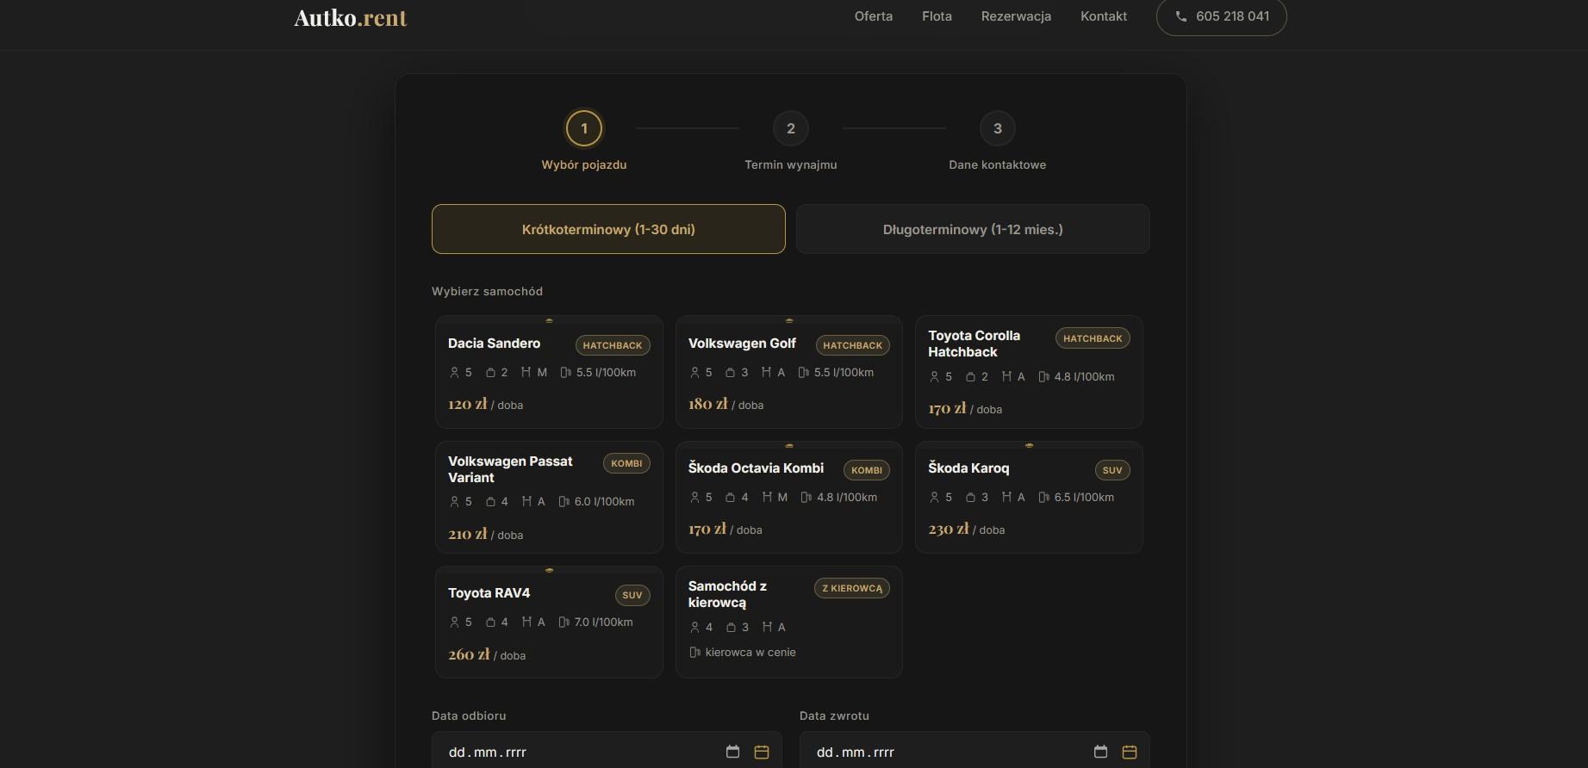
Task: Pick the Volkswagen Passat Variant card
Action: pos(549,498)
